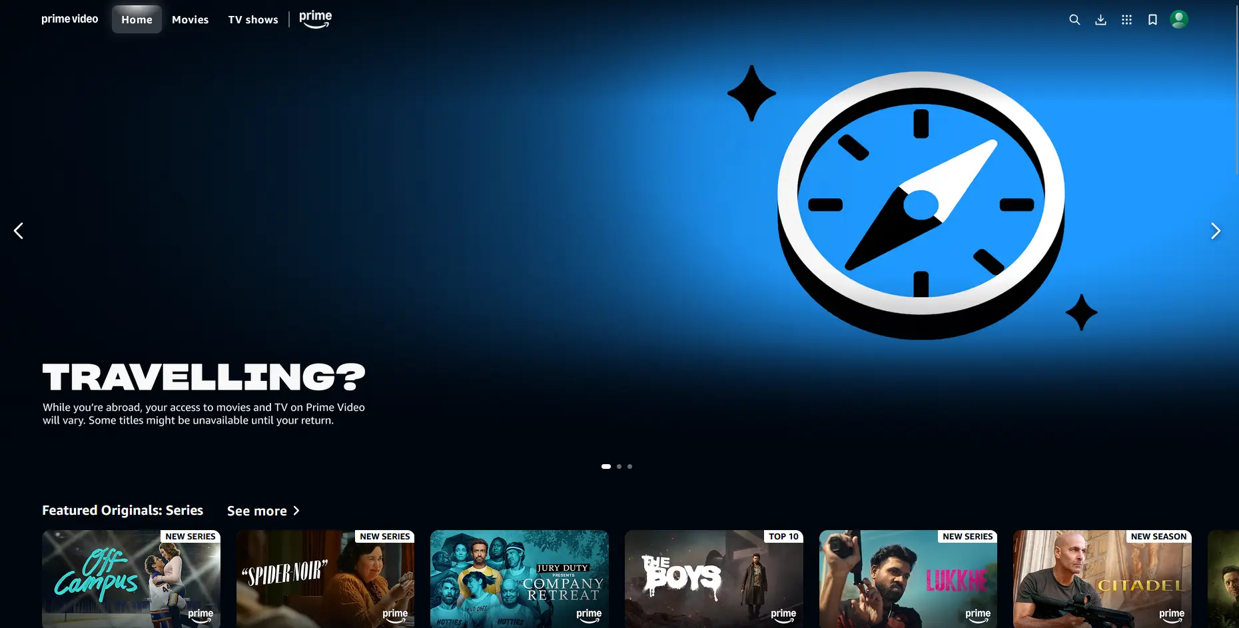The image size is (1239, 628).
Task: Click the compass illustration in banner
Action: 921,205
